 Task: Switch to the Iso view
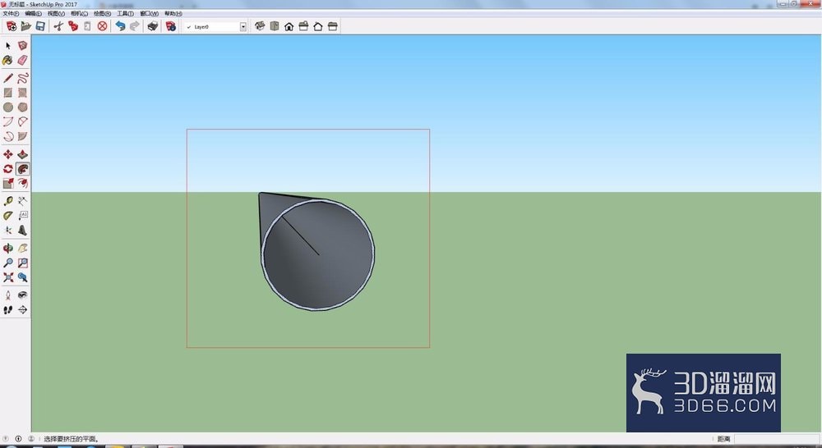click(260, 26)
